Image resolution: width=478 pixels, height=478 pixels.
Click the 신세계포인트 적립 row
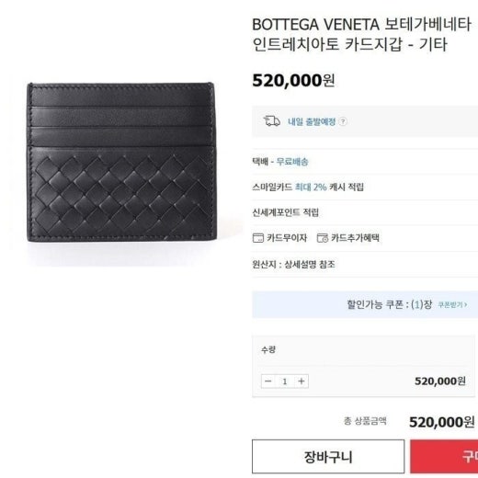pyautogui.click(x=365, y=212)
